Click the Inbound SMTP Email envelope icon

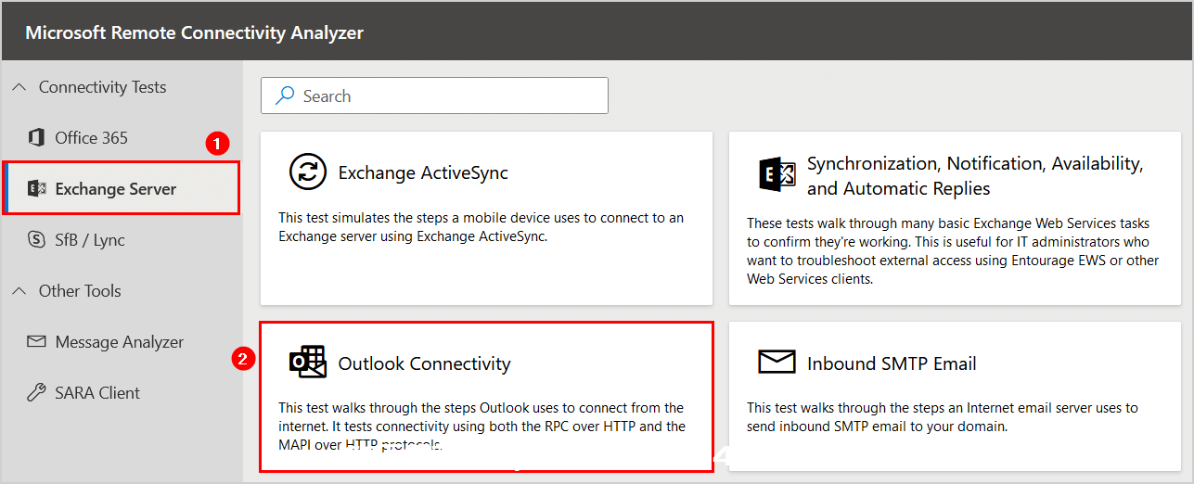tap(777, 363)
